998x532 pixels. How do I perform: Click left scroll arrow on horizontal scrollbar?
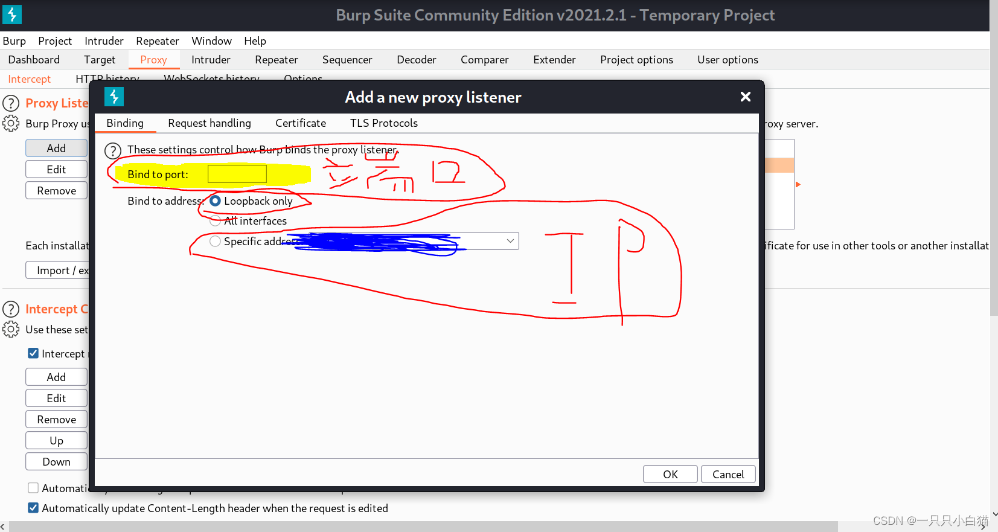pyautogui.click(x=3, y=527)
